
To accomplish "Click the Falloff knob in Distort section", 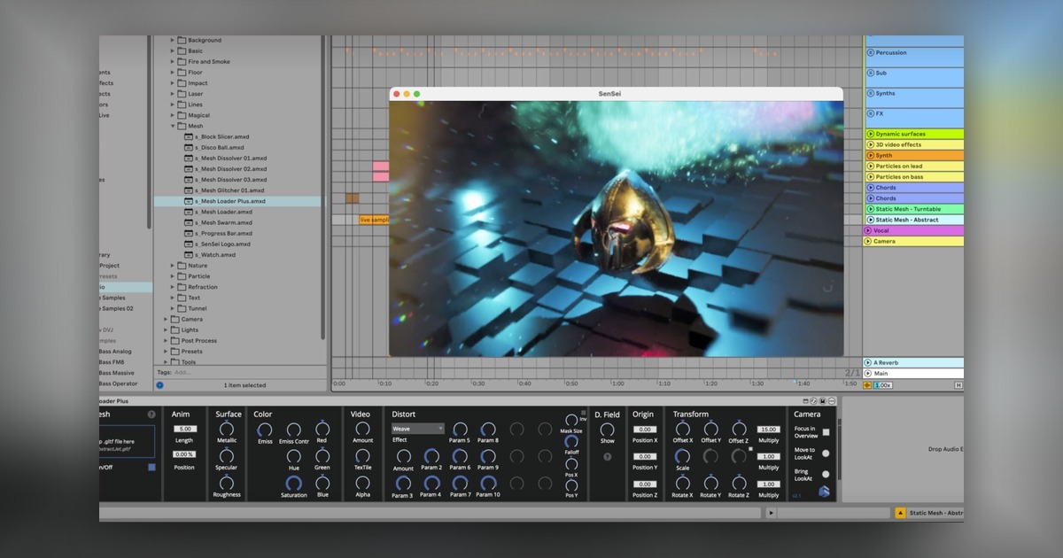I will click(x=571, y=441).
